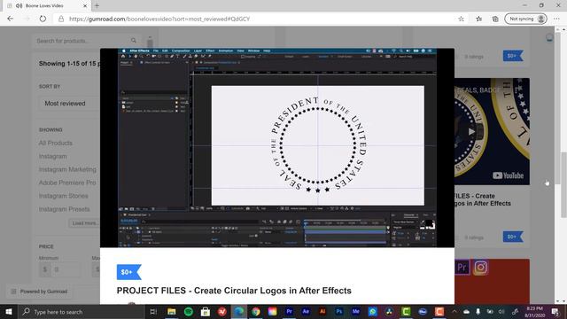Click the After Effects preview image in modal
The image size is (567, 319).
pyautogui.click(x=277, y=148)
